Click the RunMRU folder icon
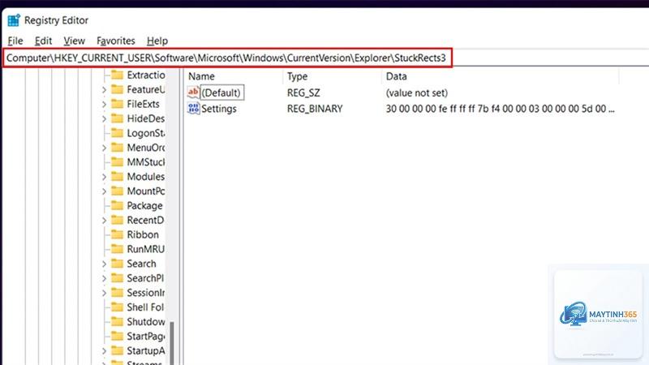Image resolution: width=649 pixels, height=365 pixels. [x=117, y=249]
